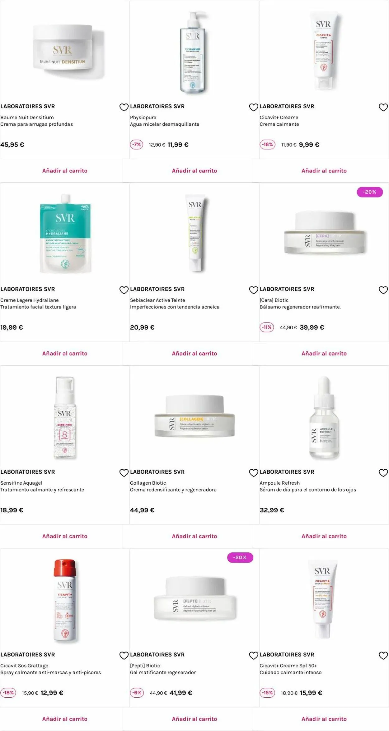Add [Cera] Biotic to wishlist heart
Screen dimensions: 389x731
[x=383, y=290]
